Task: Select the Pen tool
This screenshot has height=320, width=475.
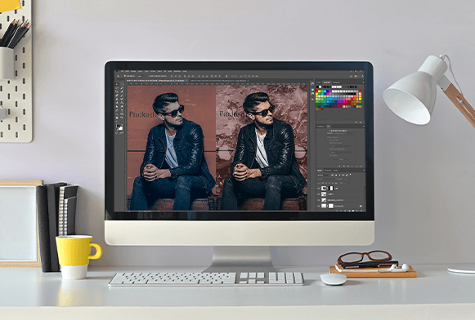Action: click(117, 110)
